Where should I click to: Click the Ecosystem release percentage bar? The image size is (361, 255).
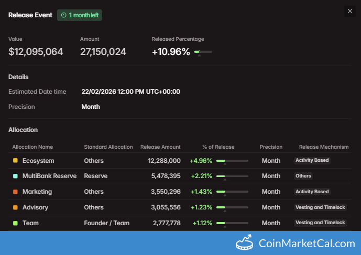(232, 161)
